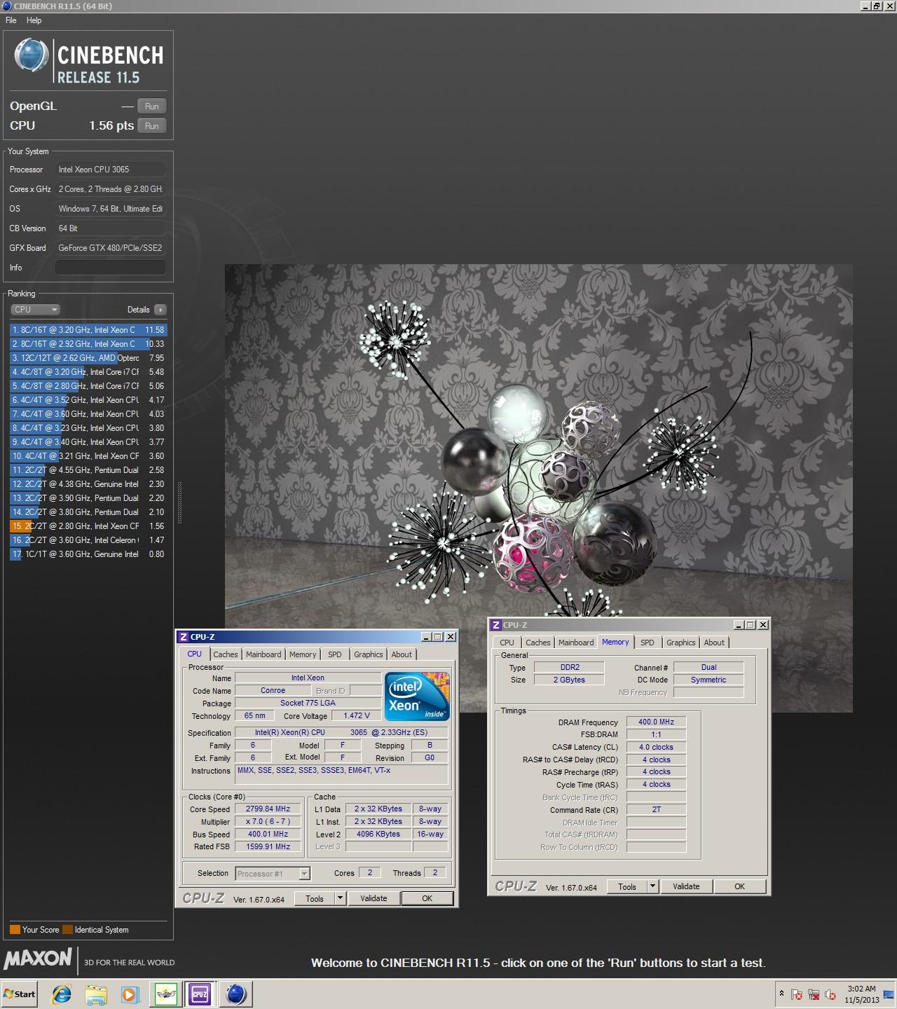The width and height of the screenshot is (897, 1009).
Task: Click the GFX Board GeForce GTX 480 field
Action: point(111,248)
